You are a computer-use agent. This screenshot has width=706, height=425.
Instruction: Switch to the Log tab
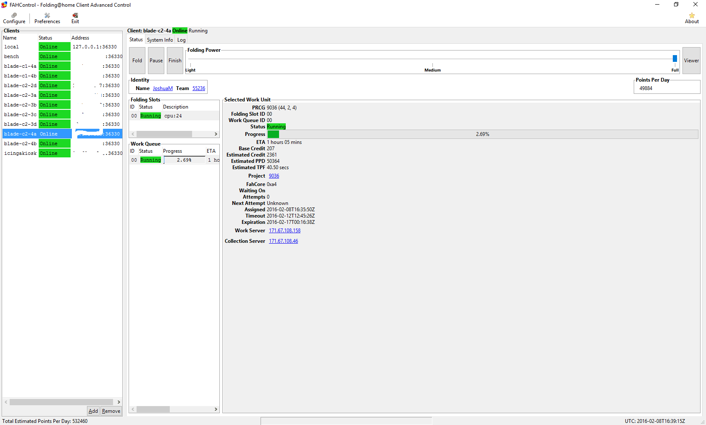click(x=181, y=40)
